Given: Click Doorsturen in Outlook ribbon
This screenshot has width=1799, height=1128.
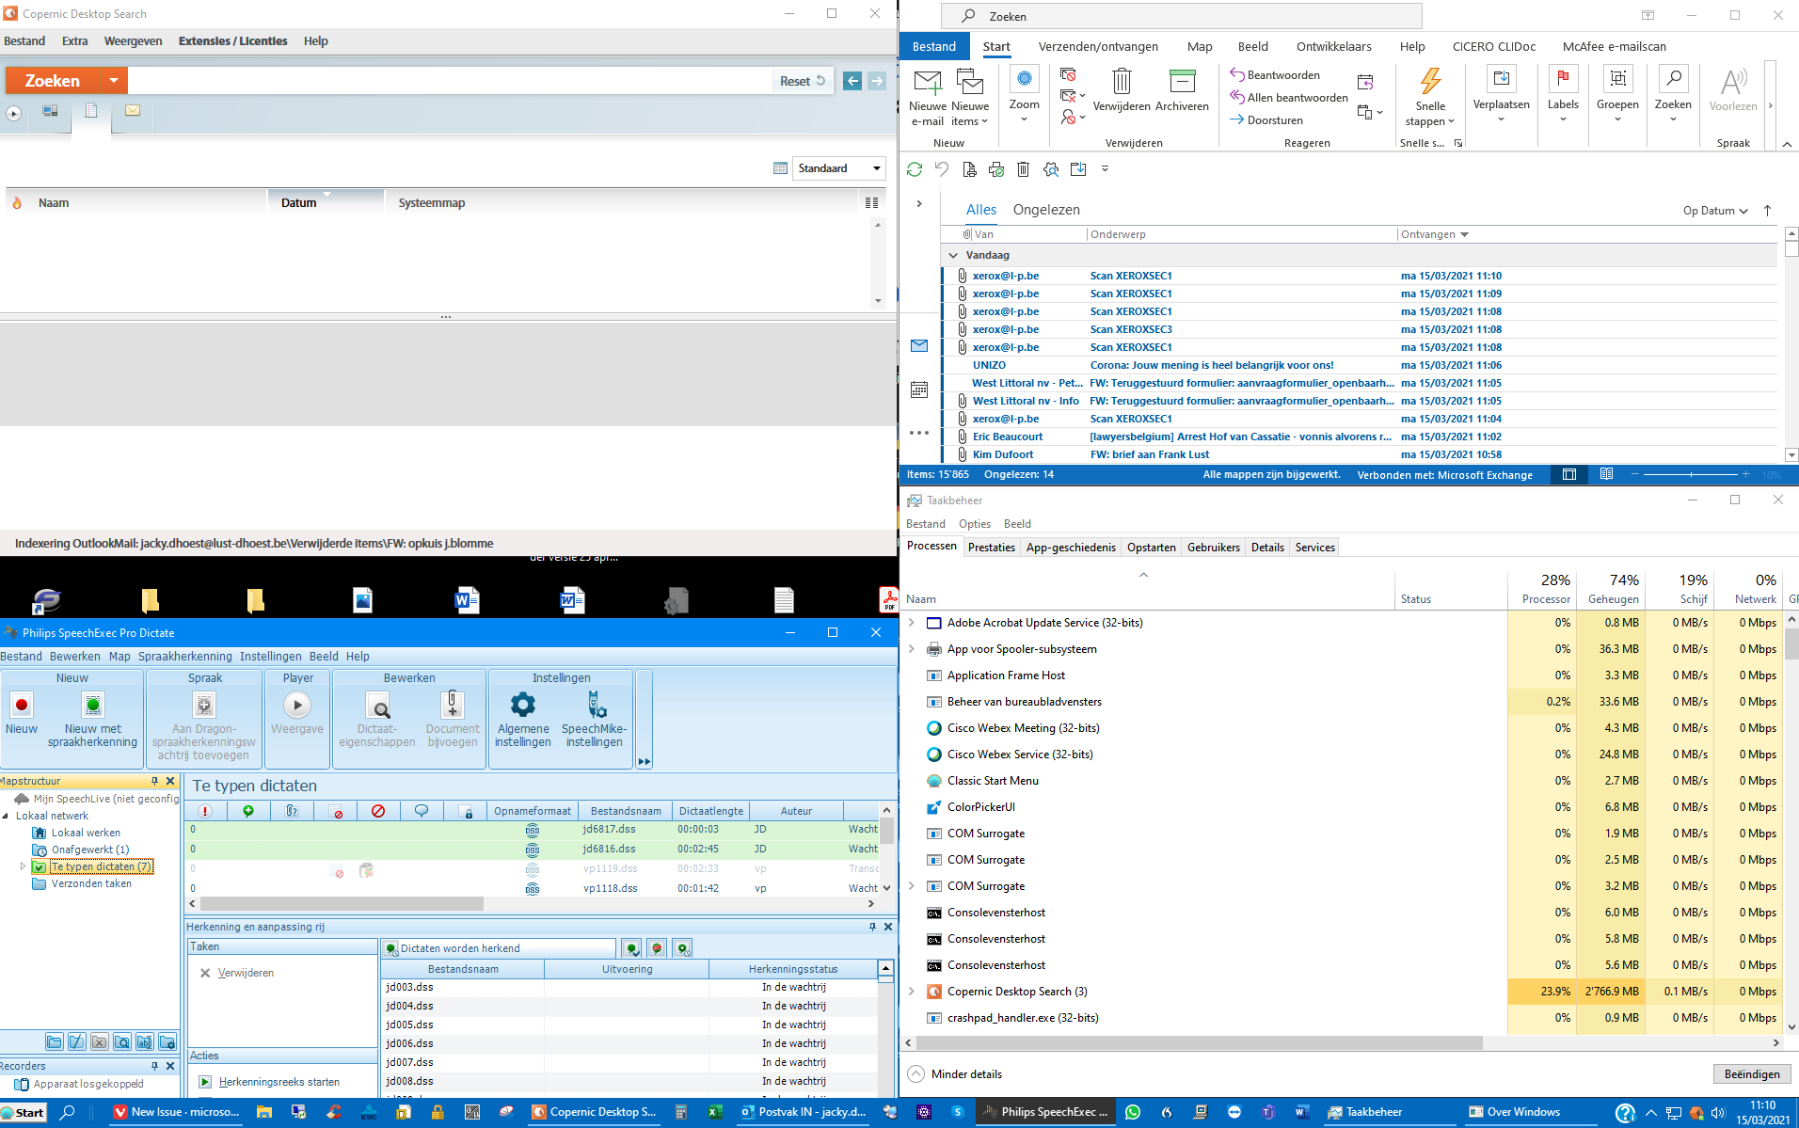Looking at the screenshot, I should [1266, 120].
